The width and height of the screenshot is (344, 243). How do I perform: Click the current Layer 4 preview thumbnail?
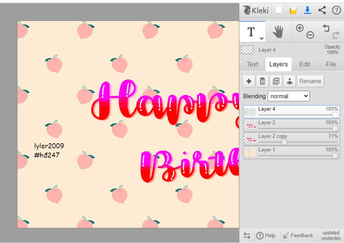247,50
